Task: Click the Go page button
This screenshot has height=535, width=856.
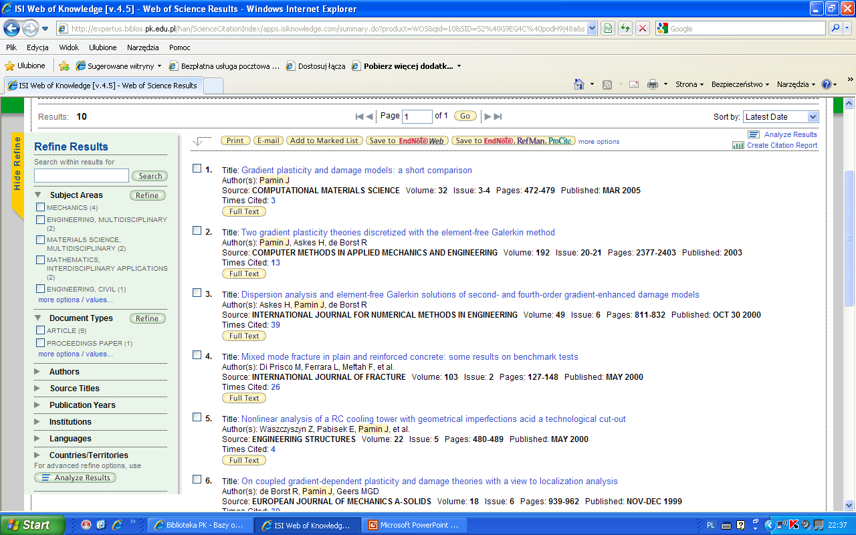Action: tap(465, 116)
